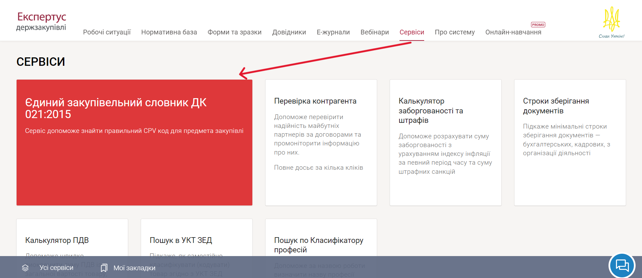
Task: Open Строки зберігання документів card
Action: [x=570, y=142]
